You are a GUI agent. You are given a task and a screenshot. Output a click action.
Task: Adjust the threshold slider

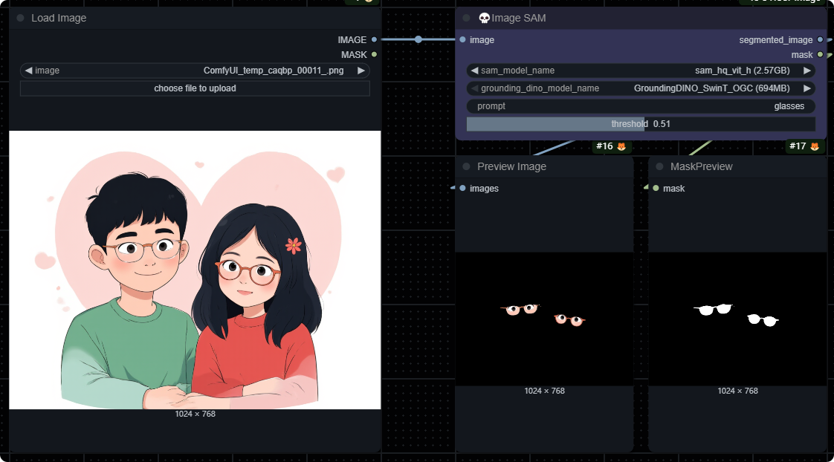(x=641, y=124)
